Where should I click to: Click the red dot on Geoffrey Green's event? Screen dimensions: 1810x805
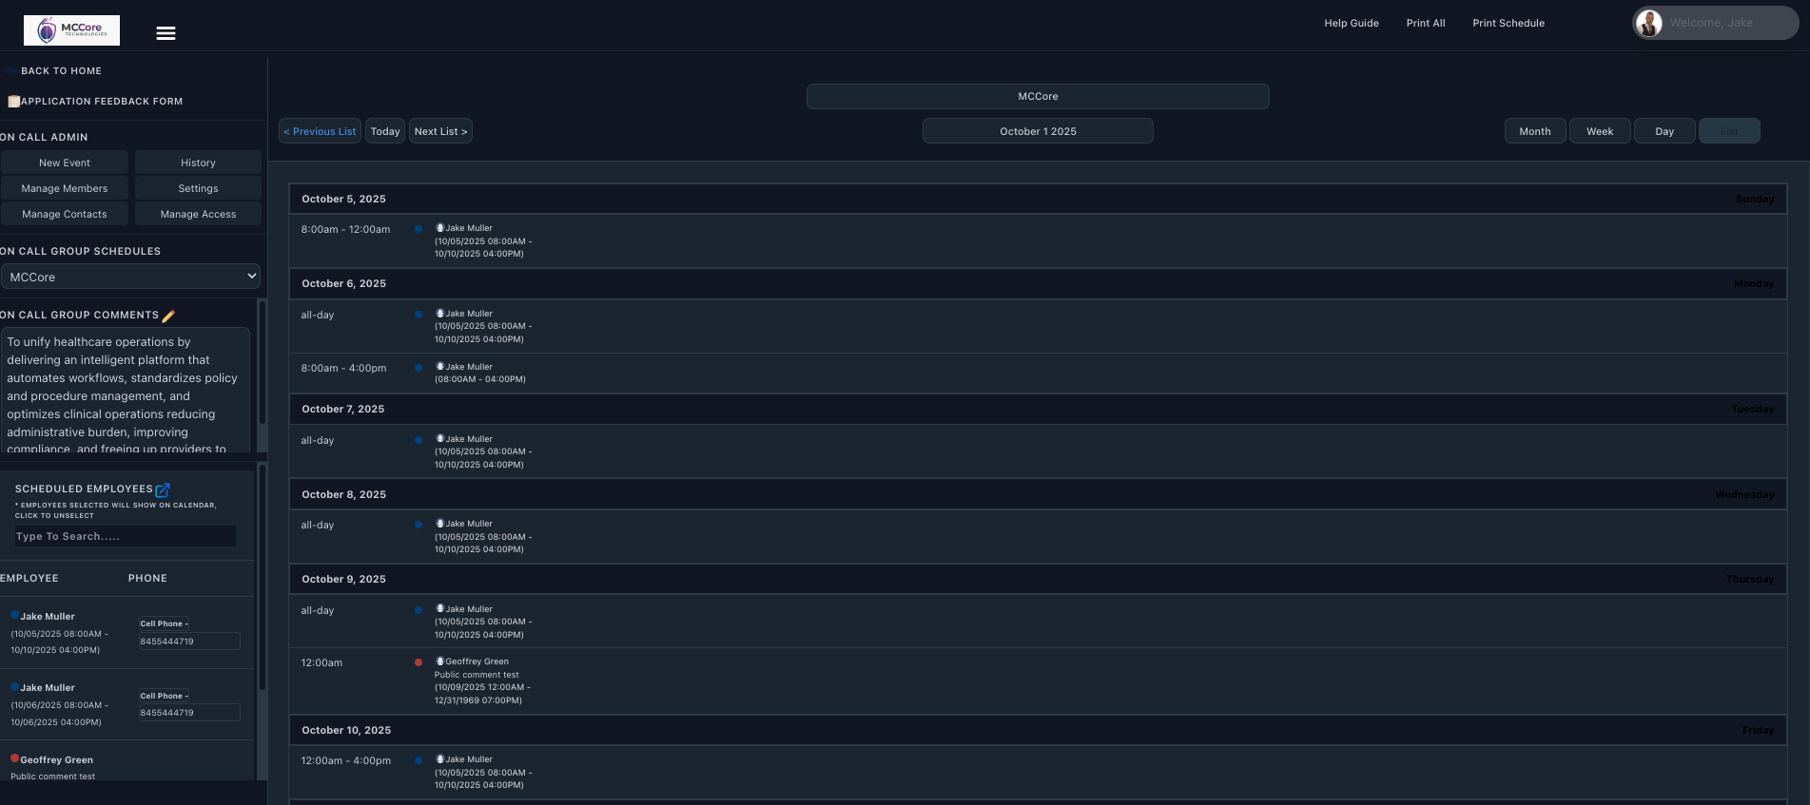(418, 662)
